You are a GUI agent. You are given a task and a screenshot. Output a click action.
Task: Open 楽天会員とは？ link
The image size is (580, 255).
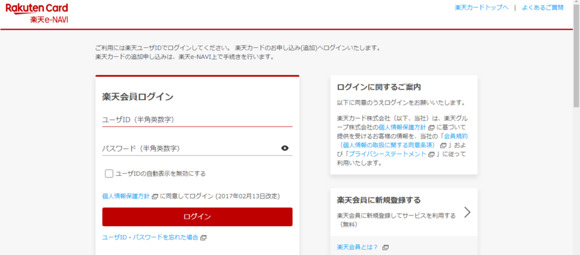click(357, 247)
